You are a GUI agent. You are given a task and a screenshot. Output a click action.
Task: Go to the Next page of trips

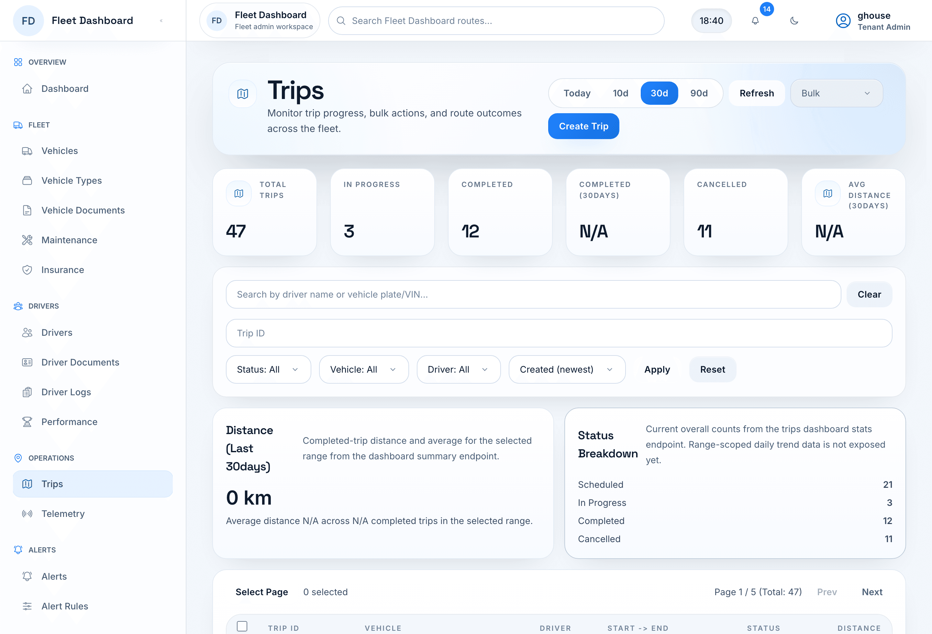[872, 592]
